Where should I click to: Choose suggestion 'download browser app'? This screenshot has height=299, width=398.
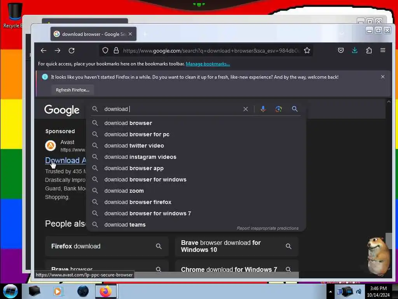click(196, 168)
